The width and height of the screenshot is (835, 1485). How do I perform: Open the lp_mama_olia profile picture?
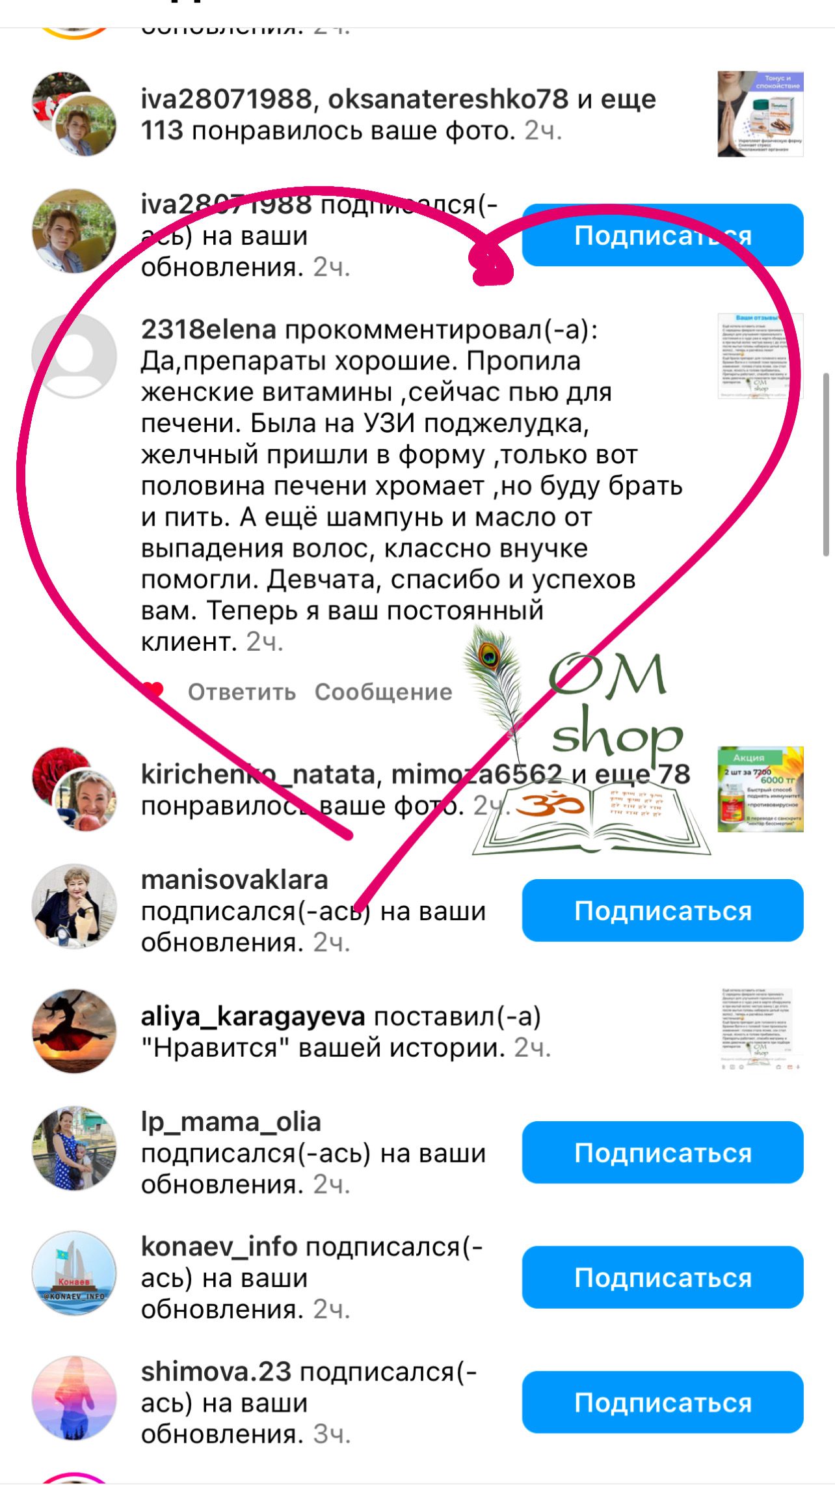(x=75, y=1148)
